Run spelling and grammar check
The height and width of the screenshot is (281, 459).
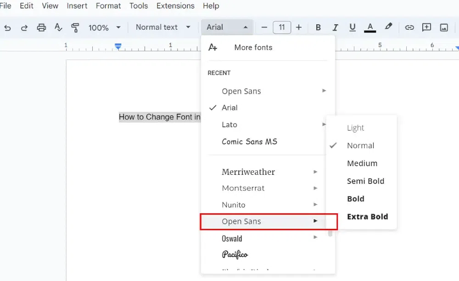(58, 27)
